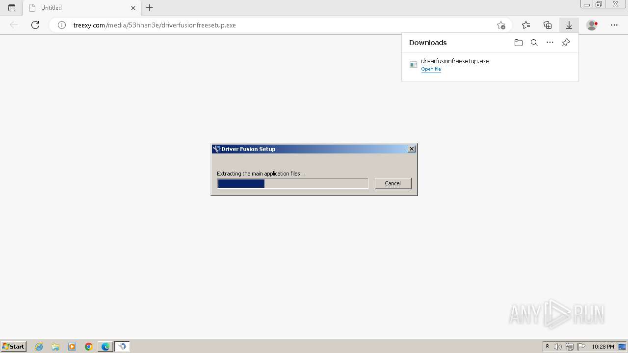Open the Favorites list

click(526, 25)
